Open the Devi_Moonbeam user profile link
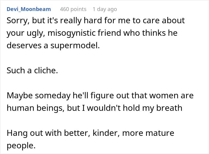Viewport: 209px width, 154px height. point(29,9)
